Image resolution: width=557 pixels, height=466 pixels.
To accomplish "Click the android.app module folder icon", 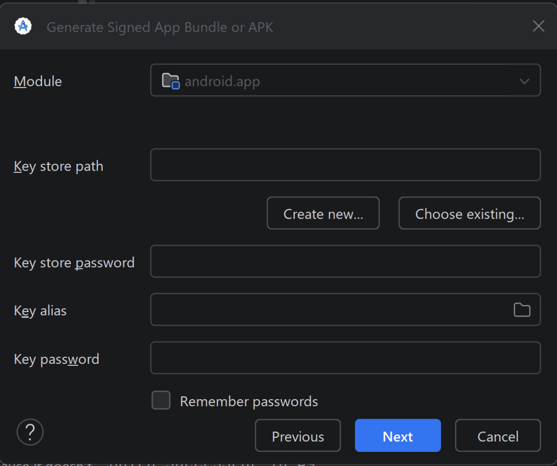I will [x=171, y=81].
